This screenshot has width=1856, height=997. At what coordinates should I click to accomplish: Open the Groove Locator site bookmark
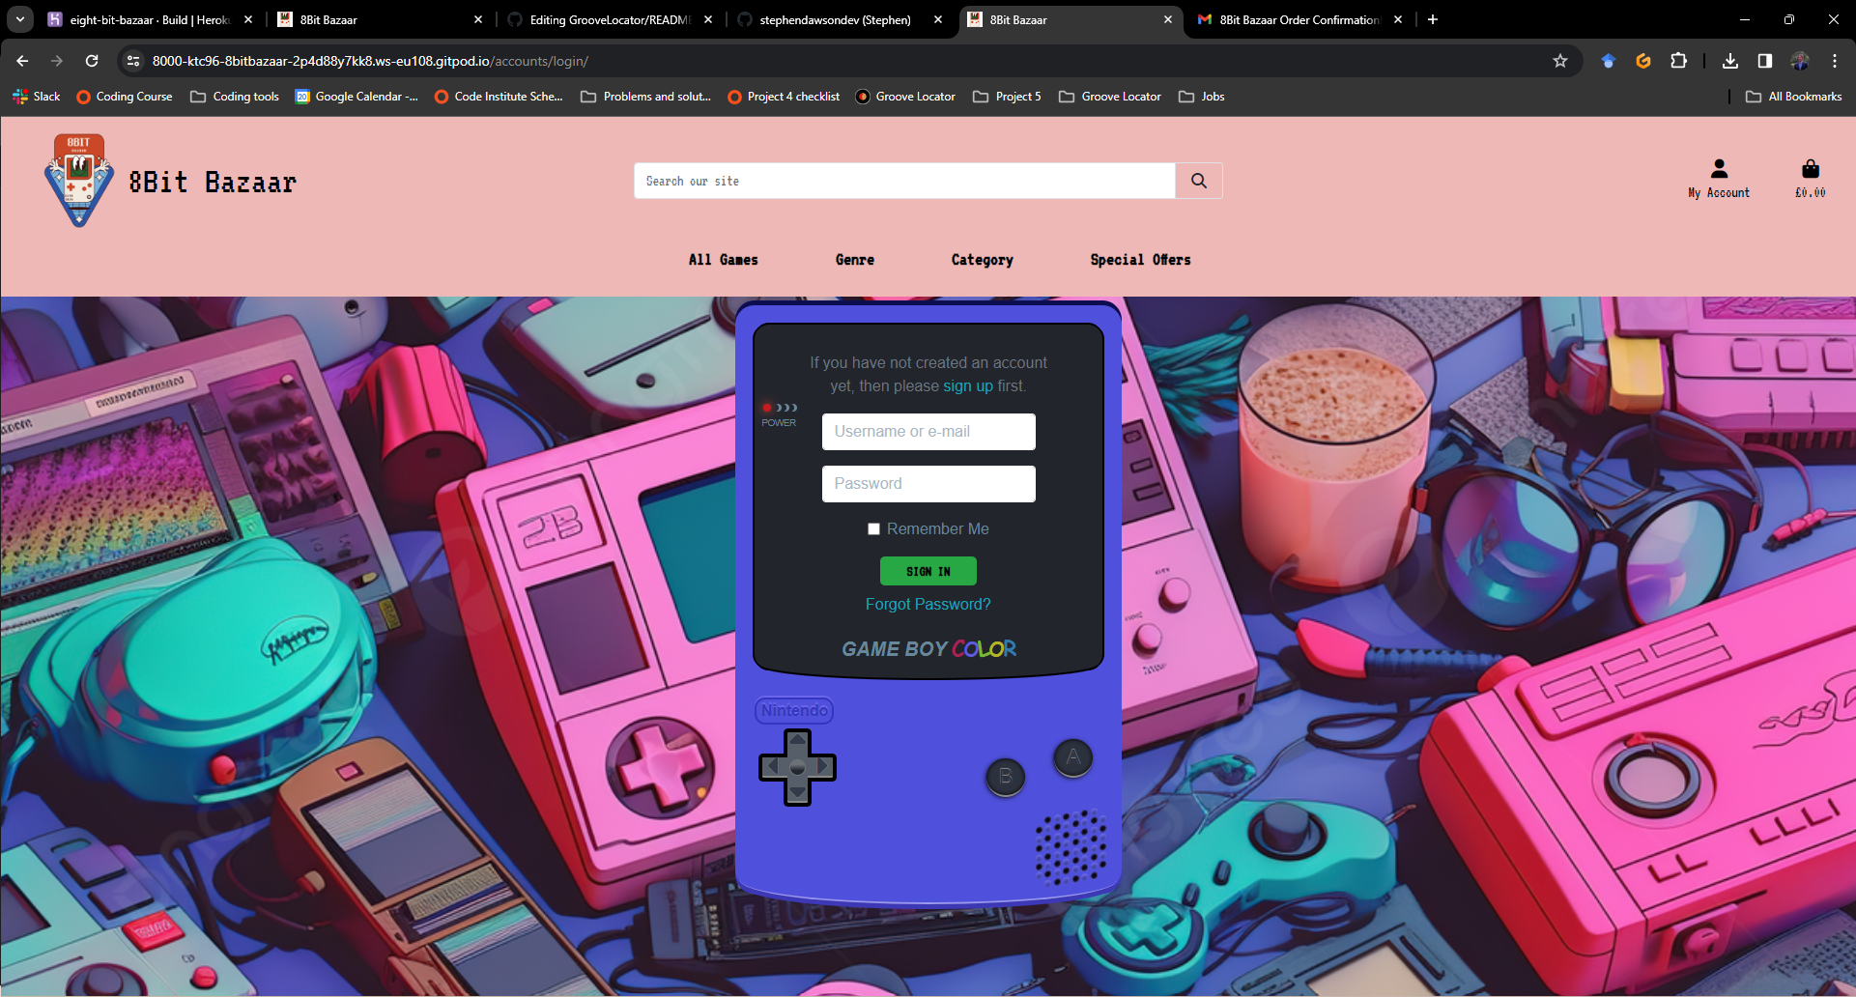click(x=905, y=97)
